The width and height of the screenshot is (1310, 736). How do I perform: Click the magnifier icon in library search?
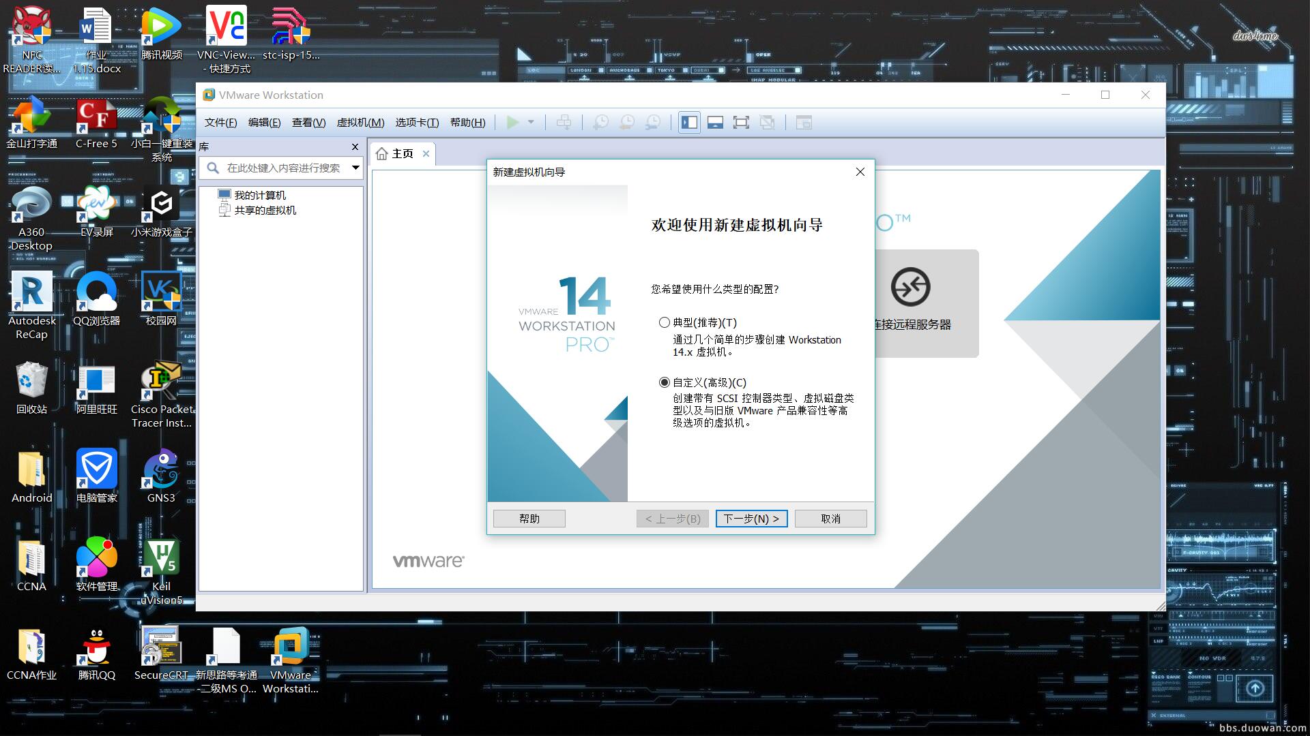pos(213,168)
